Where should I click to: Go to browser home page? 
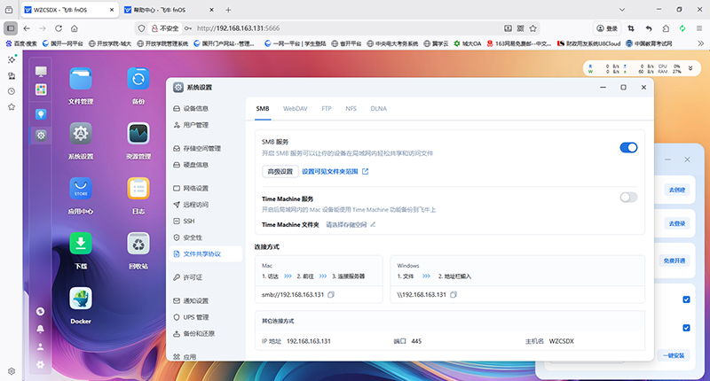[x=75, y=28]
